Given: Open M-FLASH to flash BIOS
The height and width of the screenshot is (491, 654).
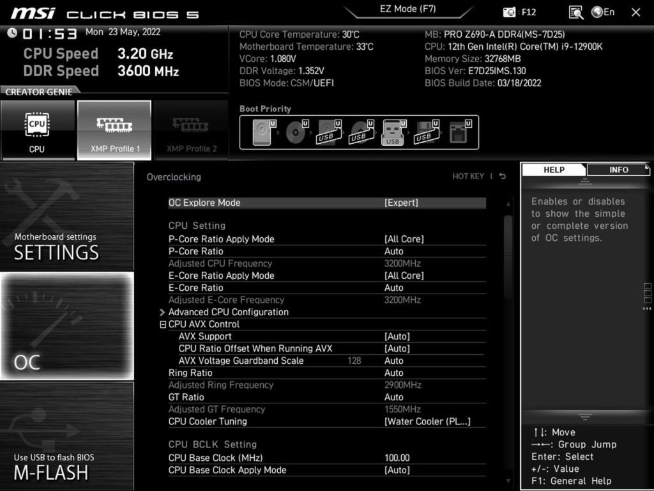Looking at the screenshot, I should click(x=66, y=436).
